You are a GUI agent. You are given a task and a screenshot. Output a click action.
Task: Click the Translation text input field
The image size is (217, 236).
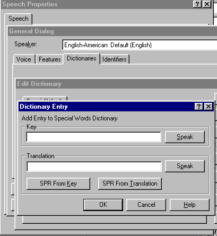click(x=94, y=167)
